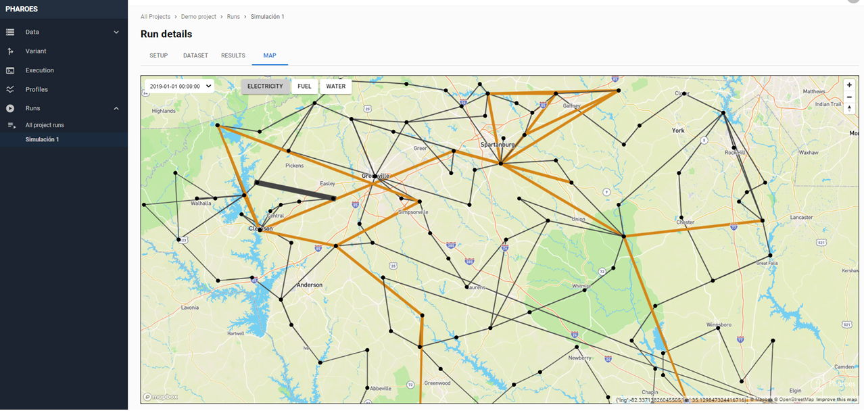
Task: Select Simulación 1 in sidebar
Action: pyautogui.click(x=42, y=139)
